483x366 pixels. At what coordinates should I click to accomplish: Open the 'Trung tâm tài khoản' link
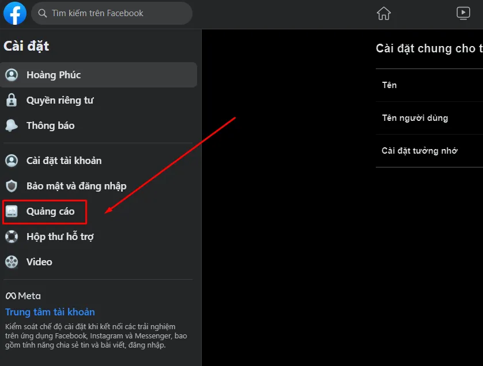[x=50, y=312]
